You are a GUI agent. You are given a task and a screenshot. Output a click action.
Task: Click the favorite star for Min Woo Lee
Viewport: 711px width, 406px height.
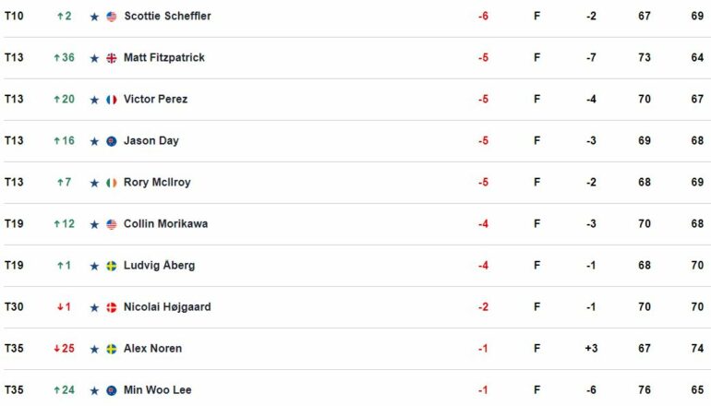[94, 390]
